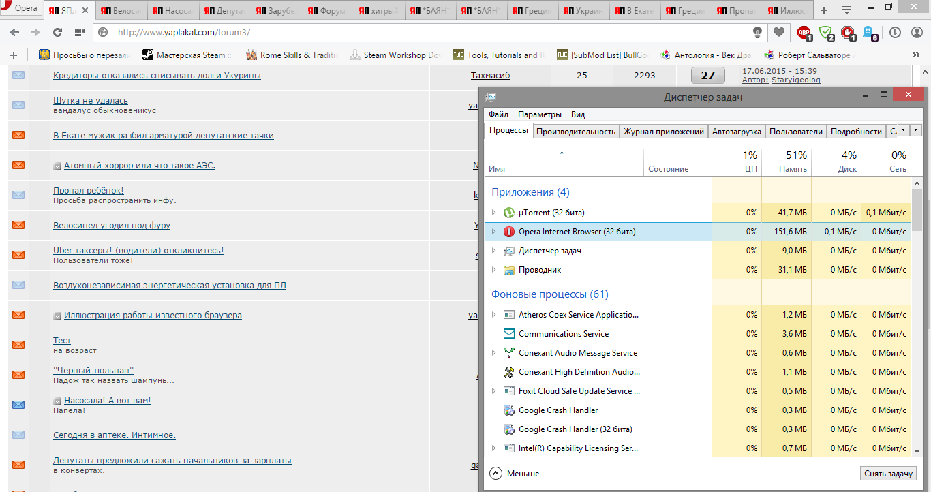931x492 pixels.
Task: Expand the Диспетчер задач process row
Action: pyautogui.click(x=494, y=251)
